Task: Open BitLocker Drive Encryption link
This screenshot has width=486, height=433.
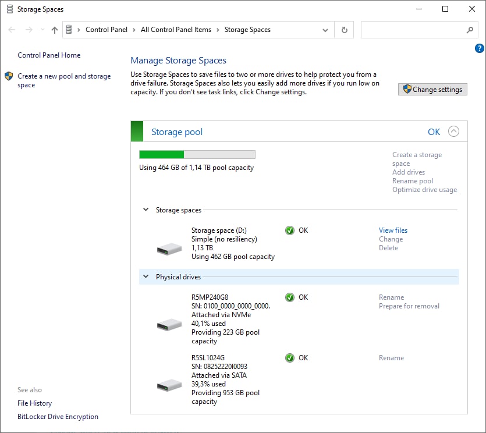Action: (58, 416)
